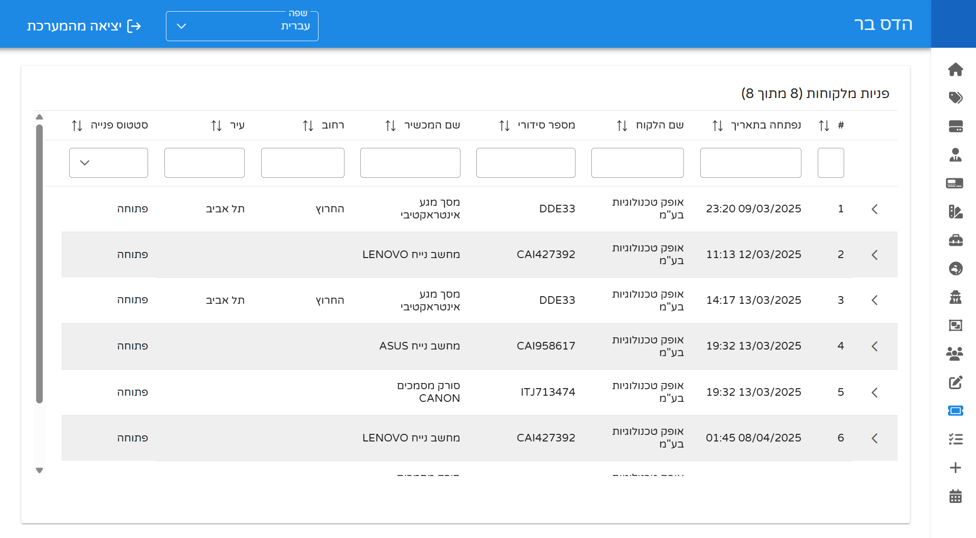Screen dimensions: 976x538
Task: Open the סטטוס פנייה filter dropdown
Action: [108, 163]
